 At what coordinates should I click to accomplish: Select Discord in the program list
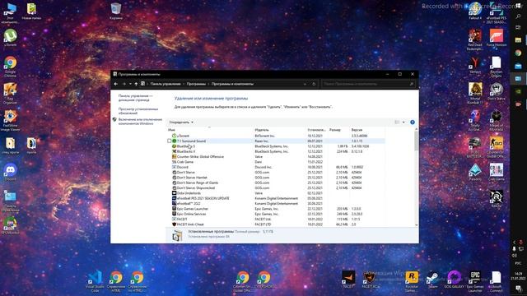click(276, 167)
